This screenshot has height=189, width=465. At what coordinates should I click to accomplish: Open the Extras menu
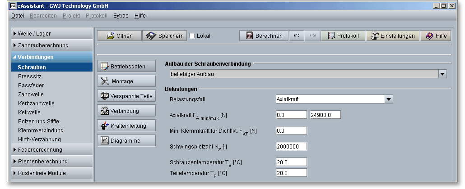121,16
